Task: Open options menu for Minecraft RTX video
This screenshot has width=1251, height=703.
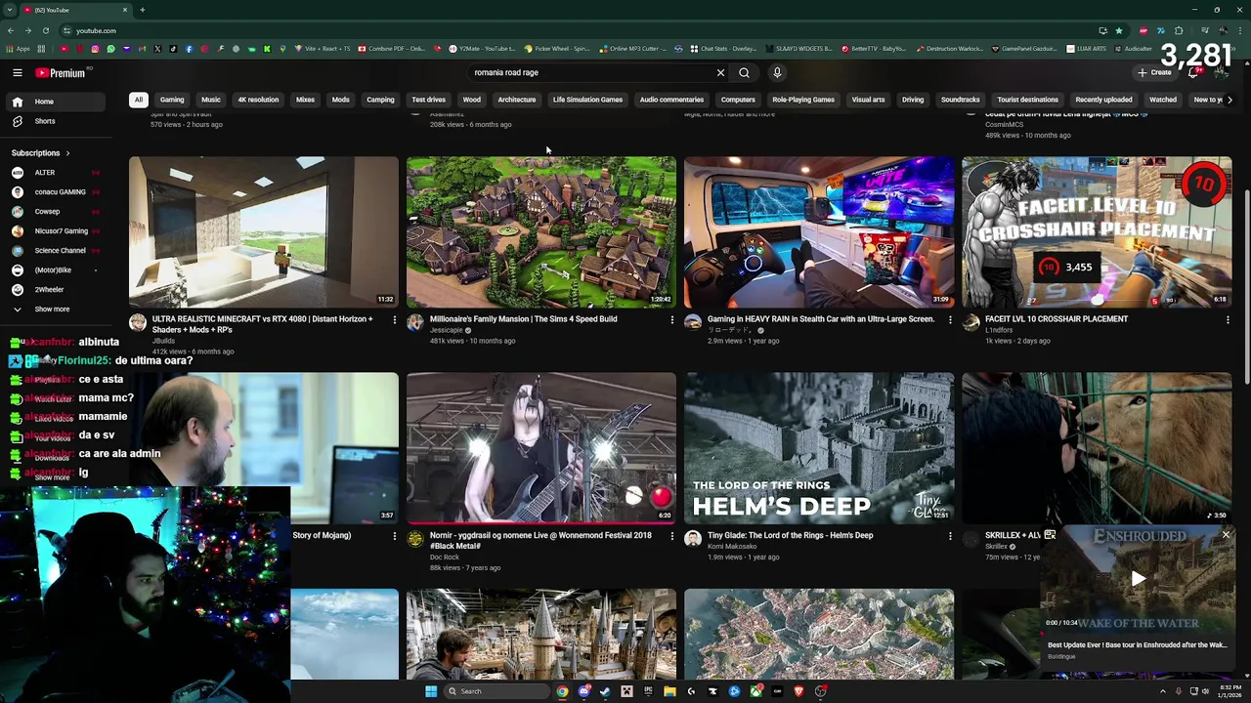Action: point(395,319)
